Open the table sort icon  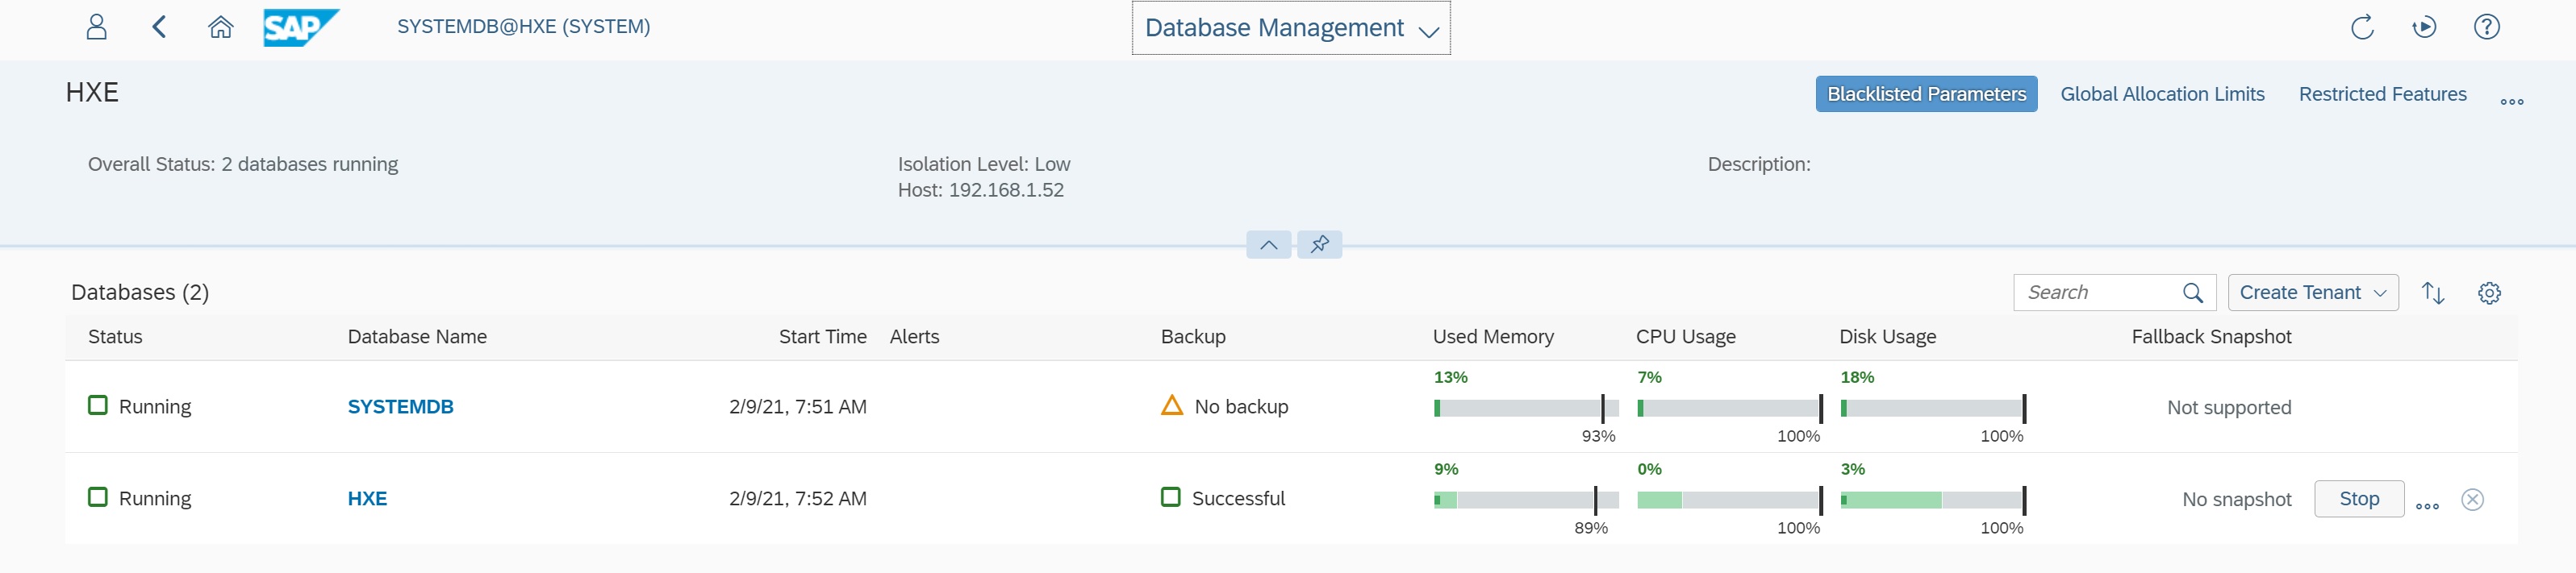pyautogui.click(x=2432, y=293)
